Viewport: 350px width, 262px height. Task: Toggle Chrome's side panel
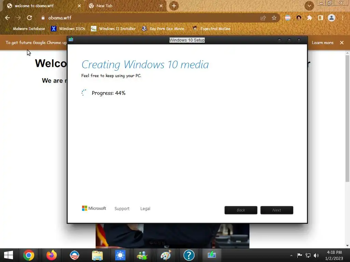(321, 18)
